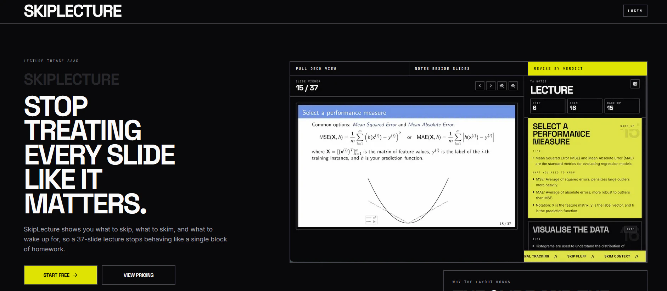
Task: Filter notes by the SKIM 16 counter
Action: (x=585, y=106)
